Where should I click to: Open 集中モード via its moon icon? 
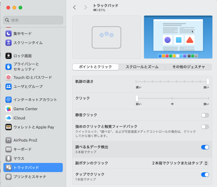(x=9, y=34)
